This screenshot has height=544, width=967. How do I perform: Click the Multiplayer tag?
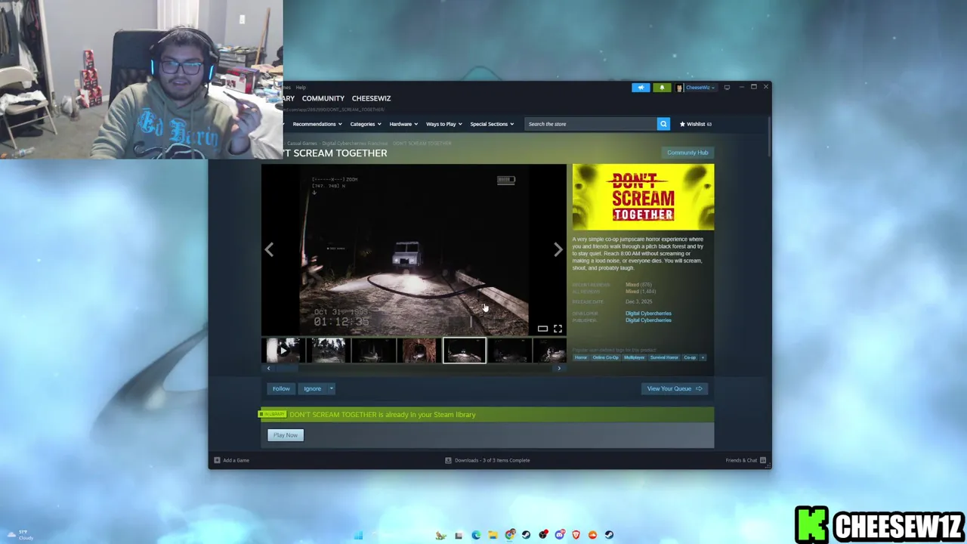634,357
